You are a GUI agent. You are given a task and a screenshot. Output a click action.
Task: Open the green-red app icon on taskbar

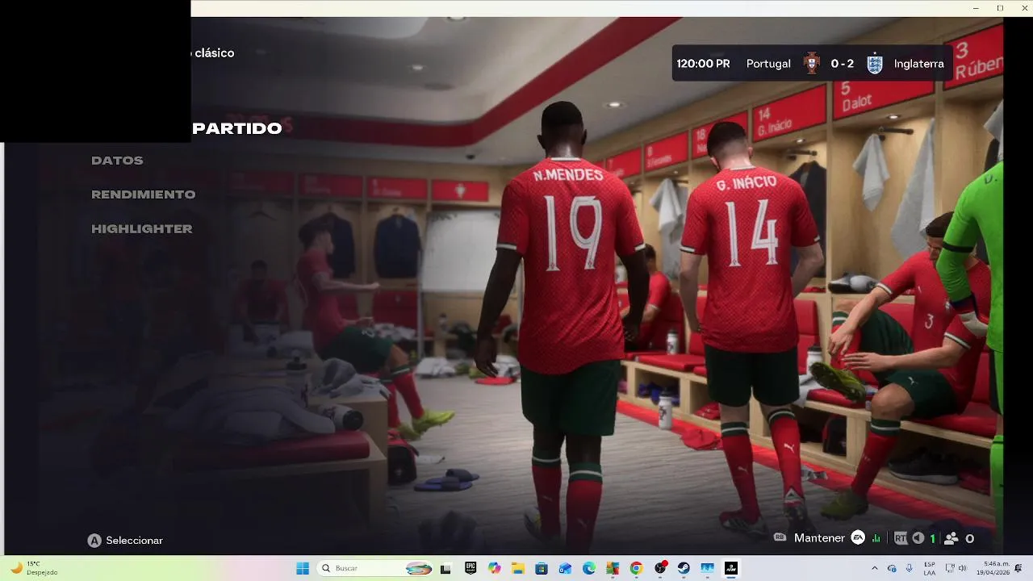pos(613,568)
